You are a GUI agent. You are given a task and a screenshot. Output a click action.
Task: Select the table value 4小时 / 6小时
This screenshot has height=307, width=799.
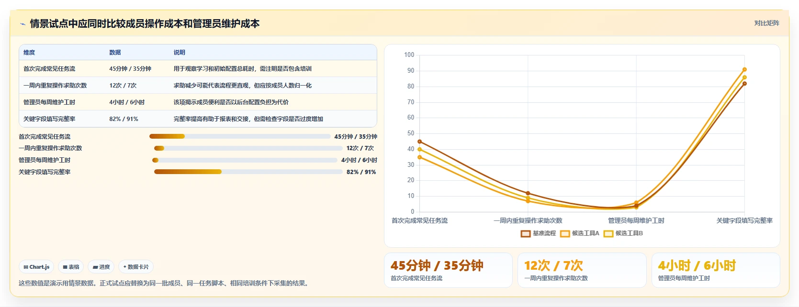127,102
